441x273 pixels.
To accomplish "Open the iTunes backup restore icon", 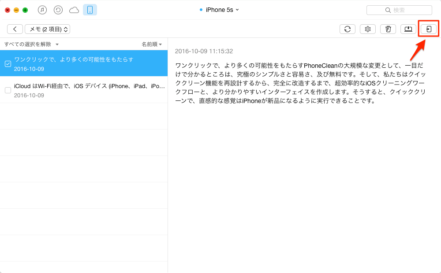I will pos(58,10).
